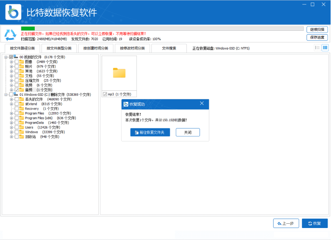Check the 丢失的文件 checkbox

16,99
